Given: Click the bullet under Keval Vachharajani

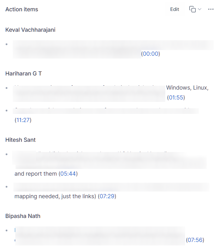Looking at the screenshot, I should pos(6,44).
